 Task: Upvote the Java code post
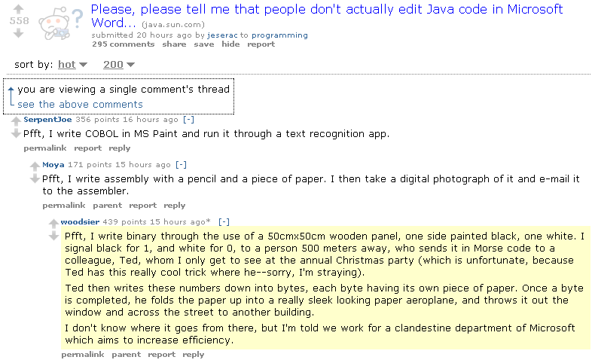click(19, 9)
